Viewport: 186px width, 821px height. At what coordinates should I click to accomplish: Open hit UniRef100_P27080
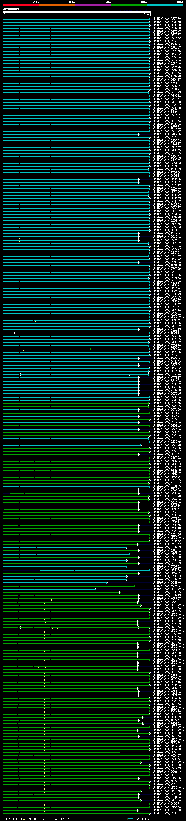(x=167, y=19)
